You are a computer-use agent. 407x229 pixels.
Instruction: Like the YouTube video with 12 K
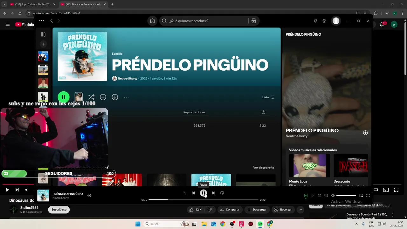[x=195, y=210]
